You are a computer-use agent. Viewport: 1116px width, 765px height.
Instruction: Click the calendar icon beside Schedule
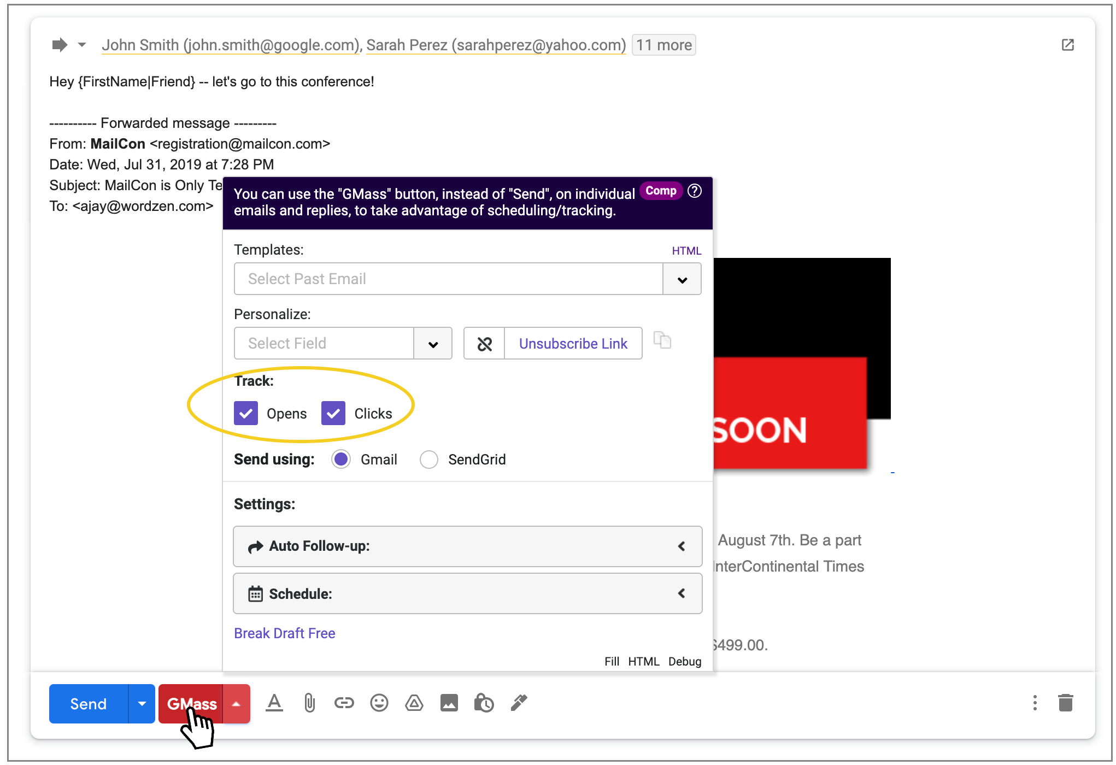[x=255, y=593]
